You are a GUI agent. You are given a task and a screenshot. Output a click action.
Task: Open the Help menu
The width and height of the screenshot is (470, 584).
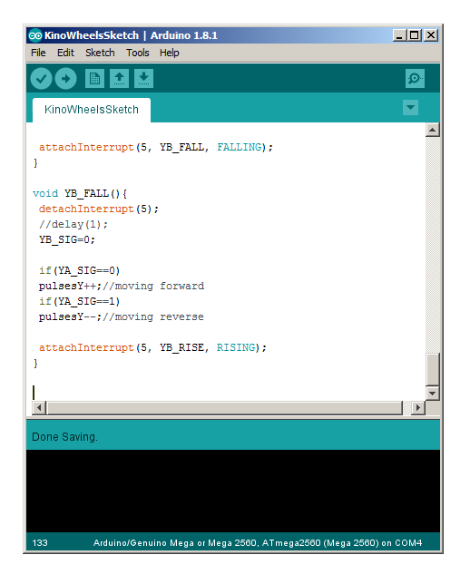pyautogui.click(x=169, y=53)
